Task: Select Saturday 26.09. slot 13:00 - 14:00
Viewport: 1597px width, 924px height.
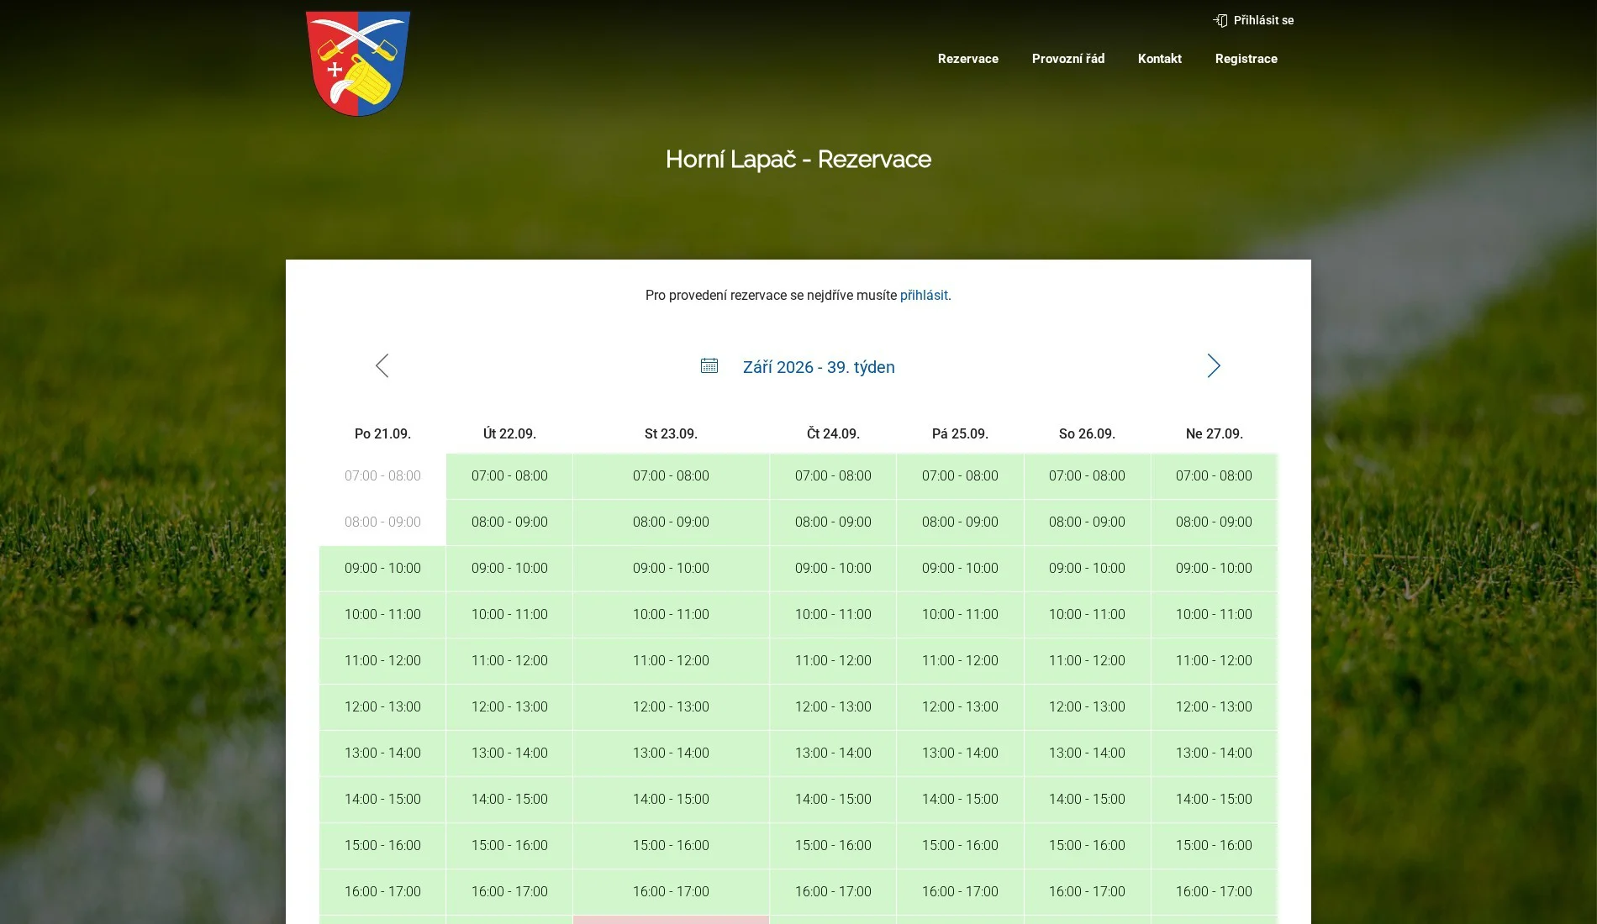Action: click(x=1087, y=753)
